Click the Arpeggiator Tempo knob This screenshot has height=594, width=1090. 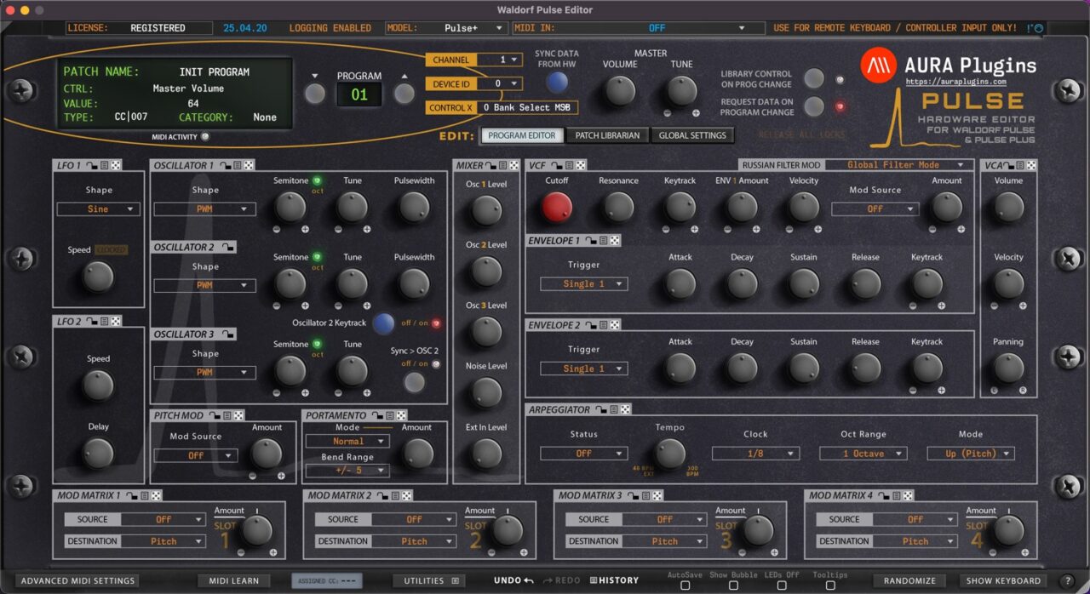point(669,454)
